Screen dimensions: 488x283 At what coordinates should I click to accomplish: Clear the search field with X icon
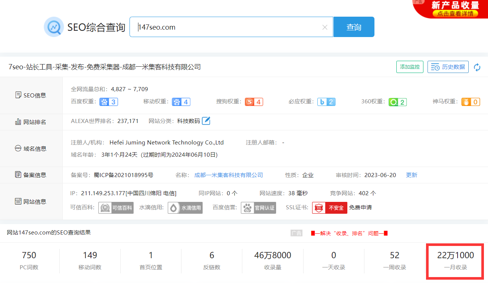pyautogui.click(x=325, y=27)
